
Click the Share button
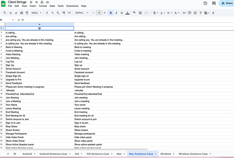tap(227, 3)
